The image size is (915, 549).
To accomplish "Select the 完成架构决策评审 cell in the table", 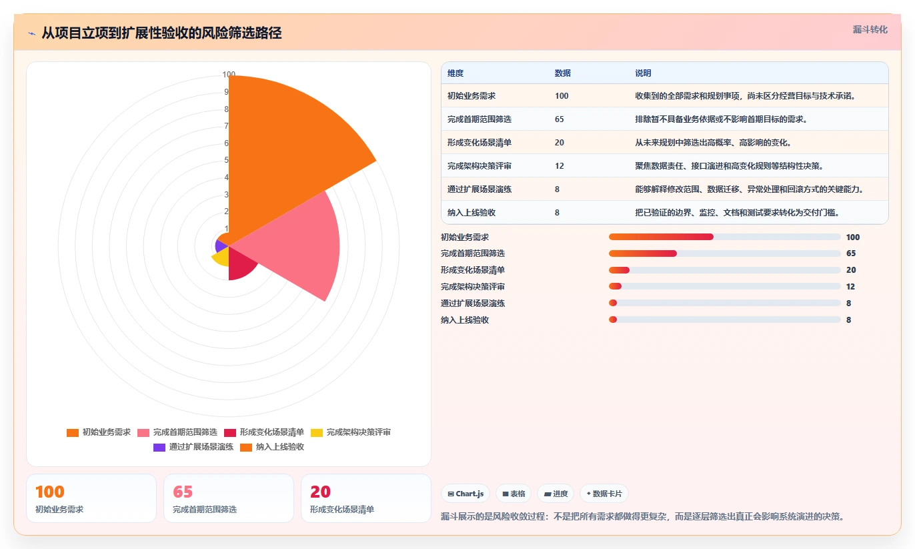I will pos(494,166).
